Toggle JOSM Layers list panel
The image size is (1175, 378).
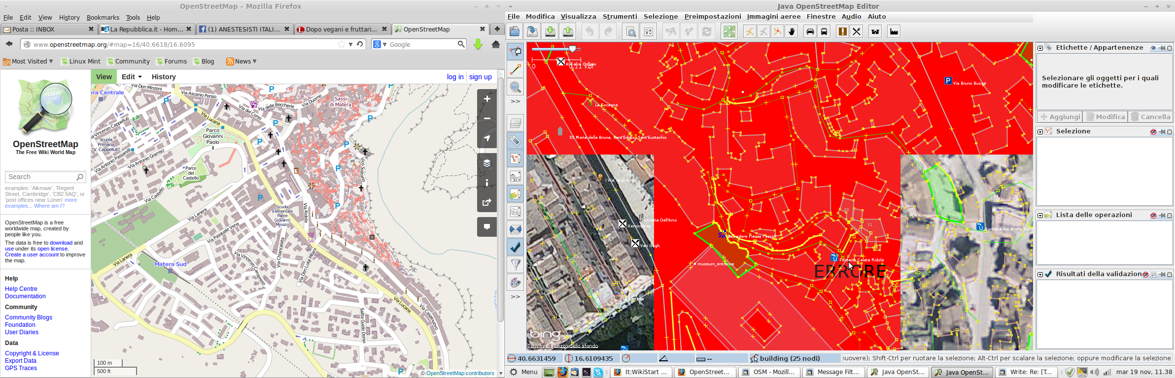[x=515, y=123]
